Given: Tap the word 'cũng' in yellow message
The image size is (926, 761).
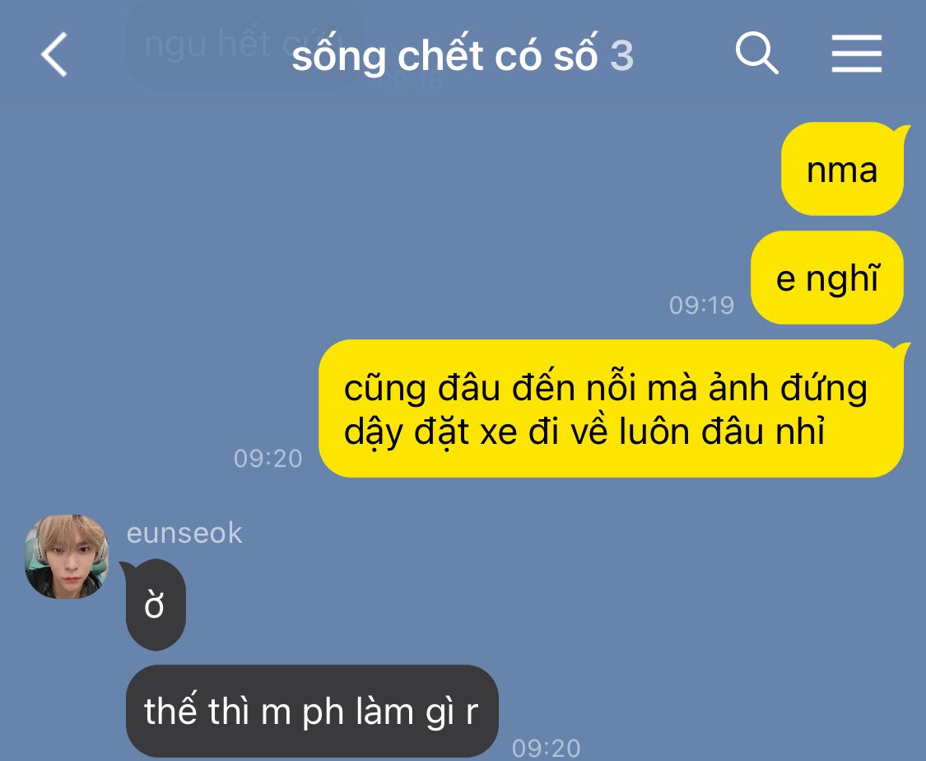Looking at the screenshot, I should 384,390.
